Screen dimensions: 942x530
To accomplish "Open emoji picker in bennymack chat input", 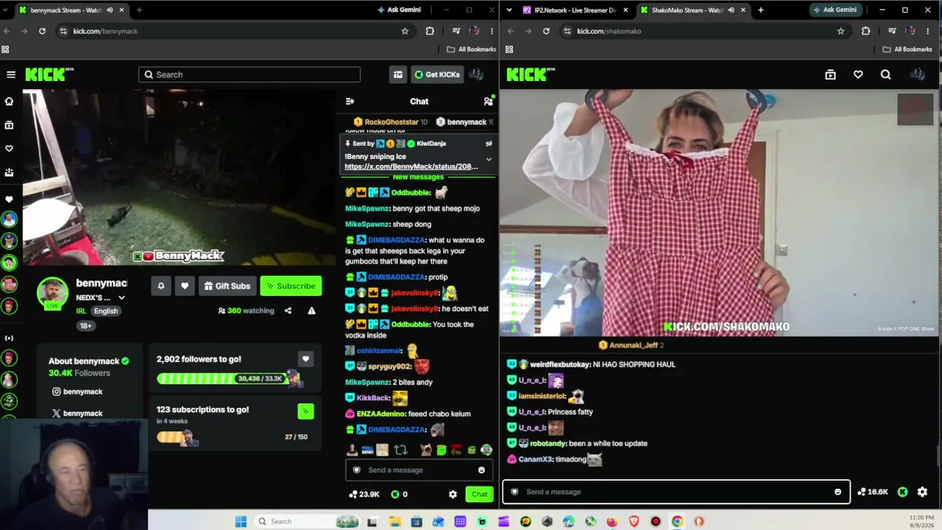I will click(x=481, y=470).
